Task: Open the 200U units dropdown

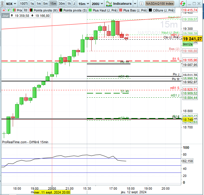Action: click(97, 4)
